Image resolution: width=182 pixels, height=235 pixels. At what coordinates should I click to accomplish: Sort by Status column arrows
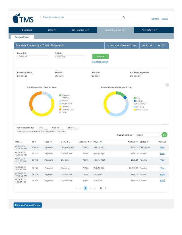coord(148,142)
